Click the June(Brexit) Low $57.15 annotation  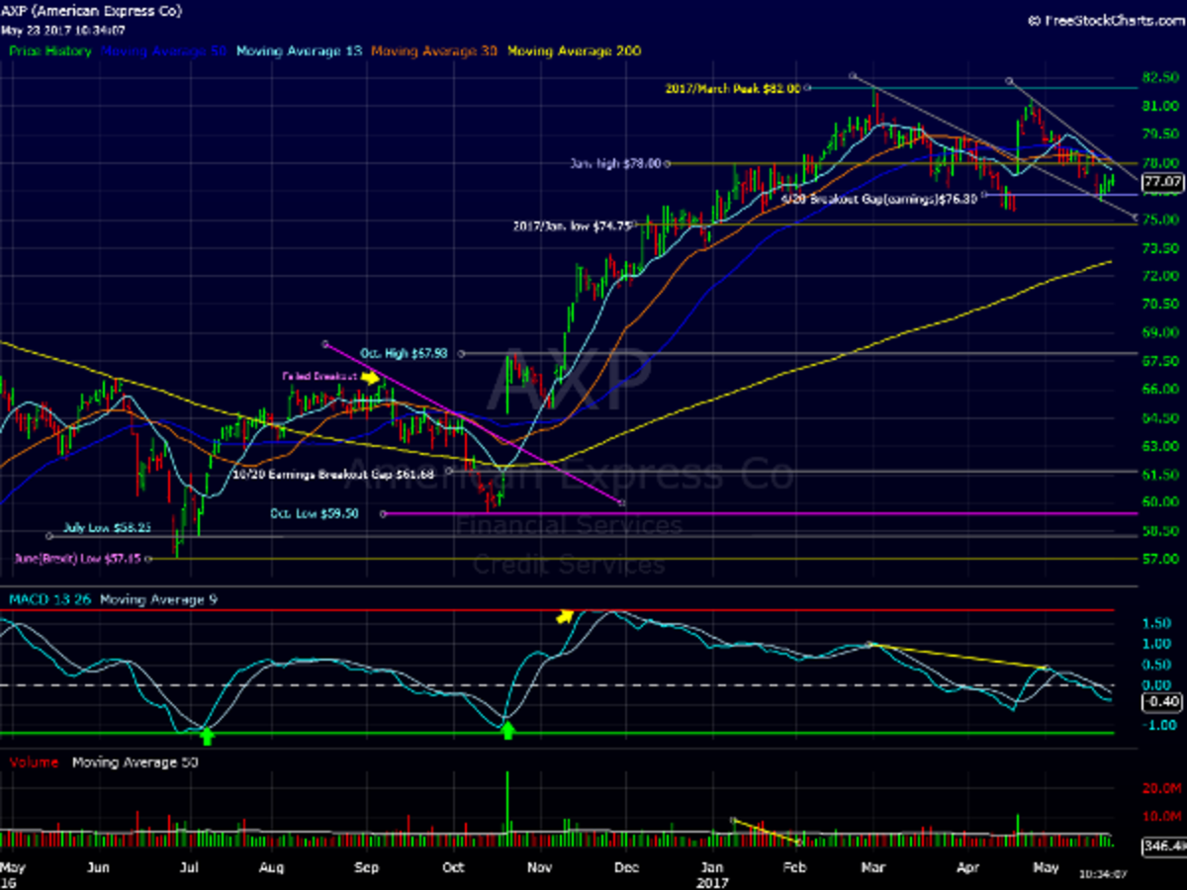(x=76, y=559)
